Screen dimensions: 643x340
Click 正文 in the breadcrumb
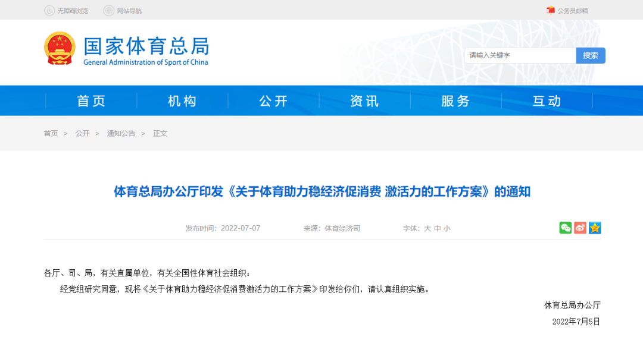(x=160, y=134)
